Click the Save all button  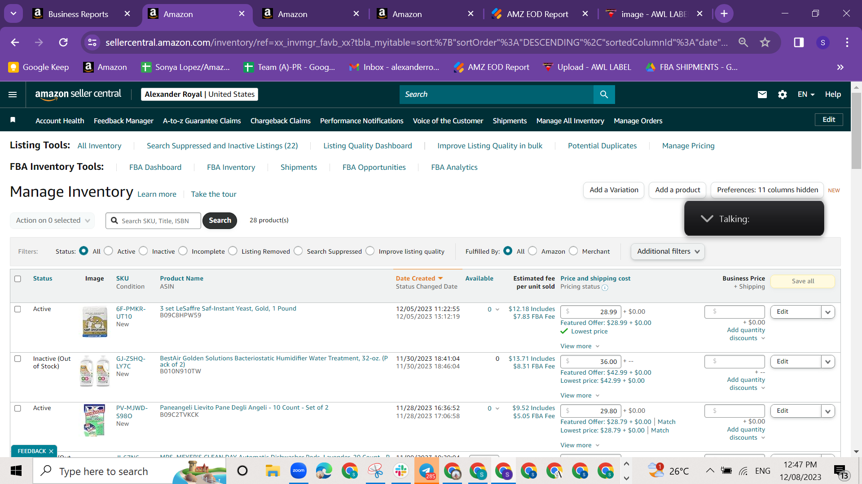pyautogui.click(x=803, y=281)
